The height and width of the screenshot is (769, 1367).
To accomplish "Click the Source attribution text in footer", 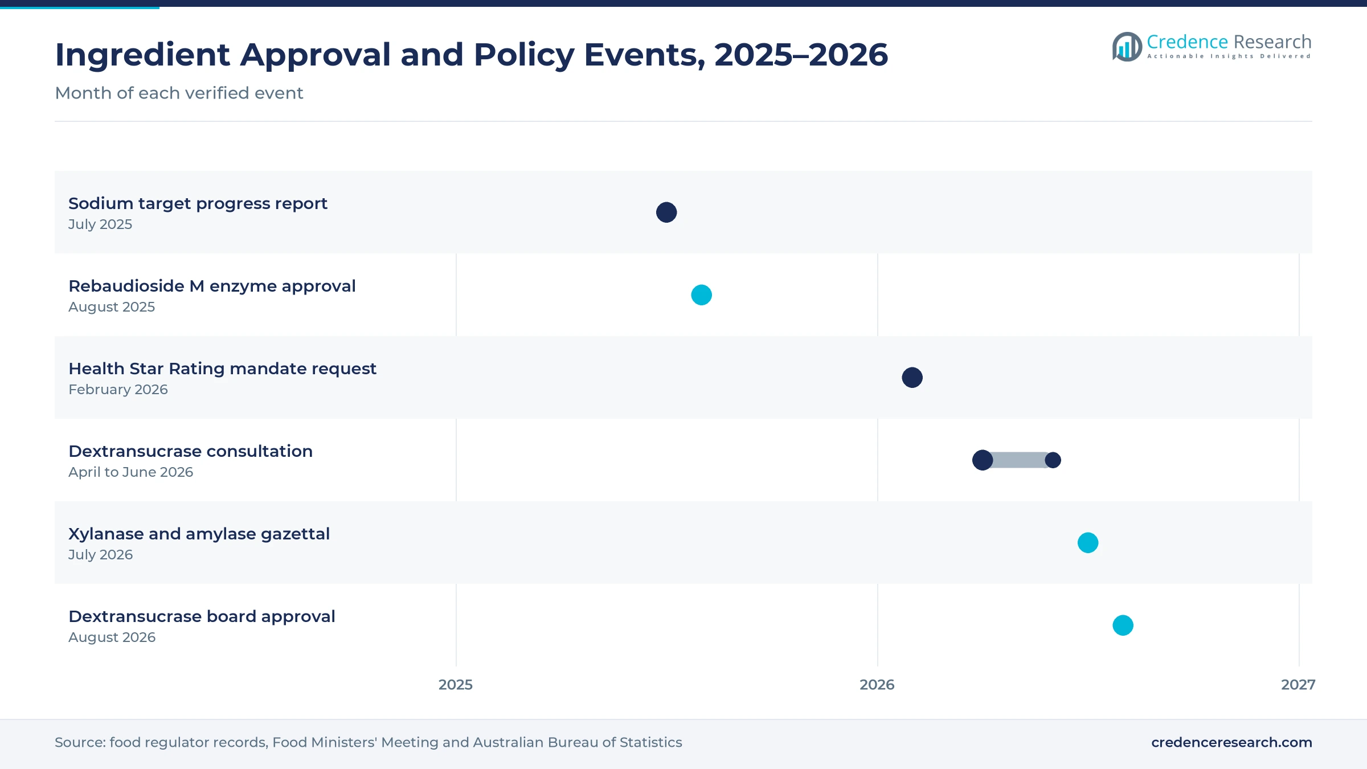I will pos(368,742).
